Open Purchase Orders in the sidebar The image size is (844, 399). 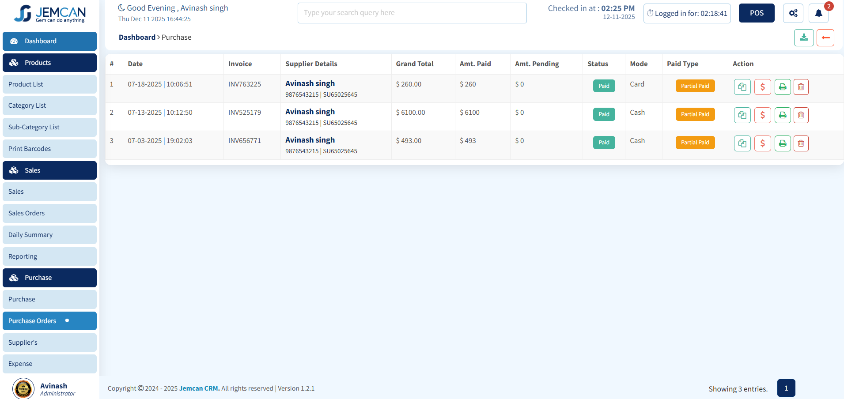pyautogui.click(x=49, y=321)
